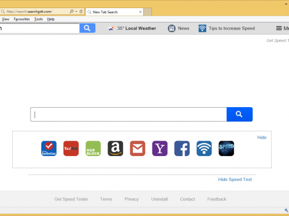Screen dimensions: 289x216
Task: Close the New Tab Search tab
Action: [140, 12]
